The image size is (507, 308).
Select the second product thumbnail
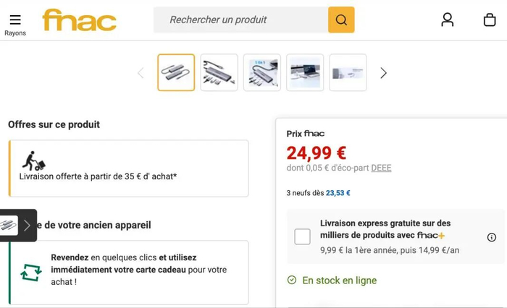[219, 72]
